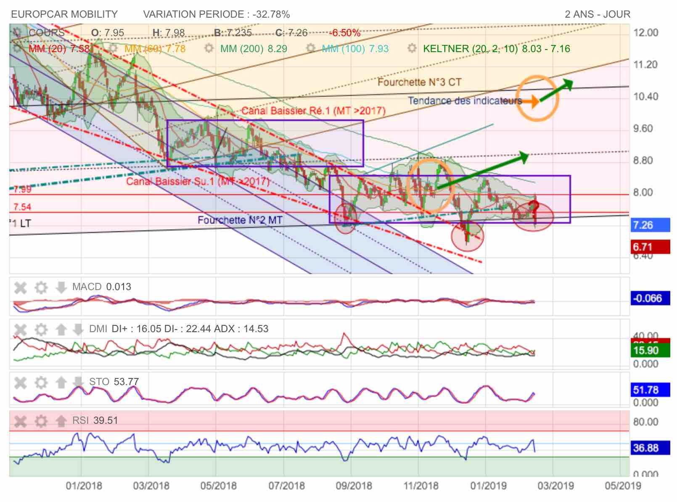Click the 'Fourchette N°3 CT' annotation
This screenshot has height=502, width=677.
point(419,82)
